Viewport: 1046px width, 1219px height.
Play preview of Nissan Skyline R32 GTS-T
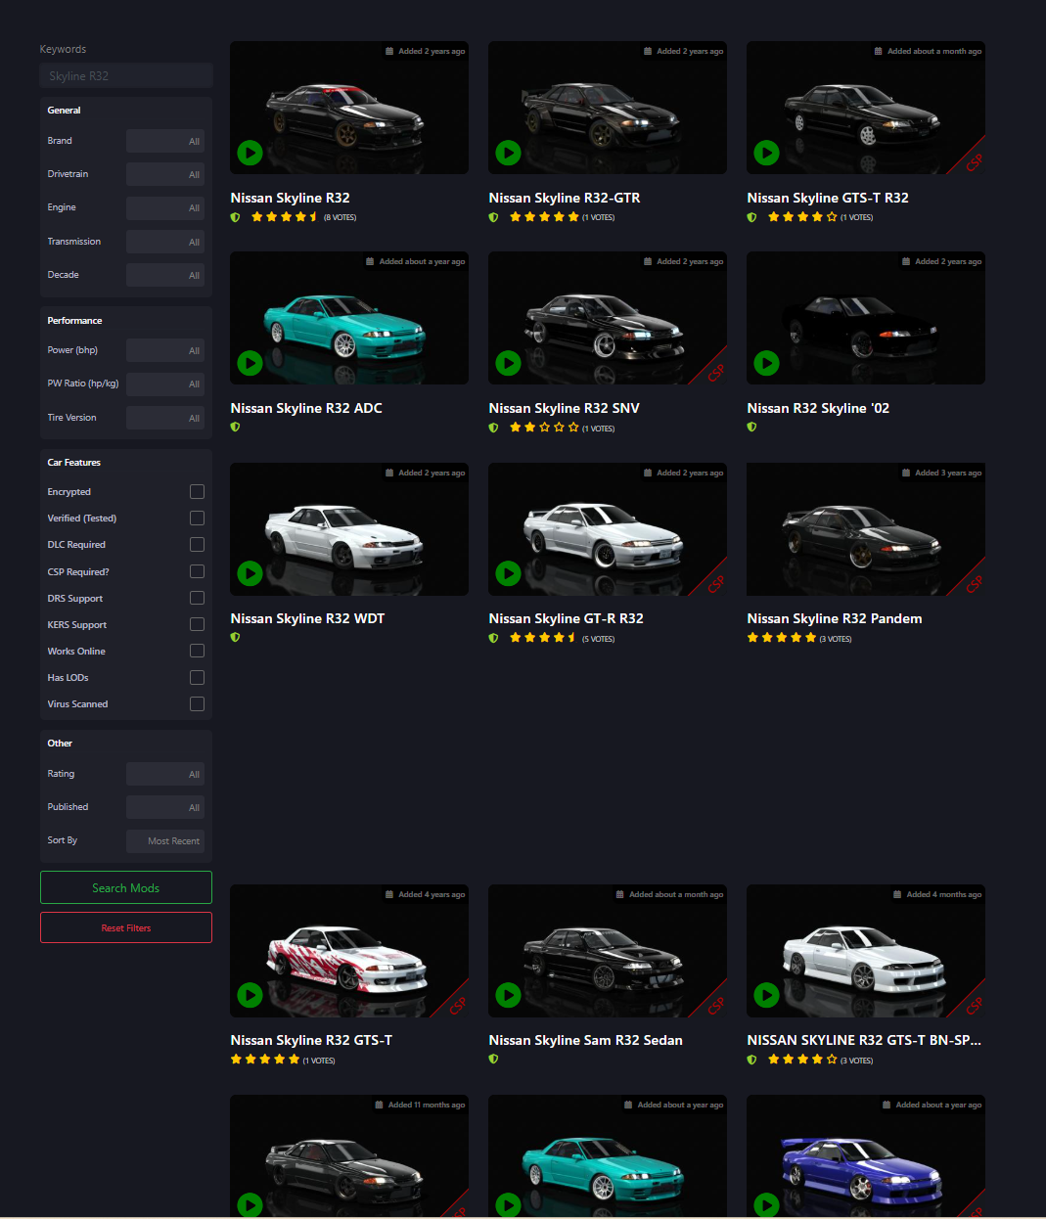[x=250, y=995]
